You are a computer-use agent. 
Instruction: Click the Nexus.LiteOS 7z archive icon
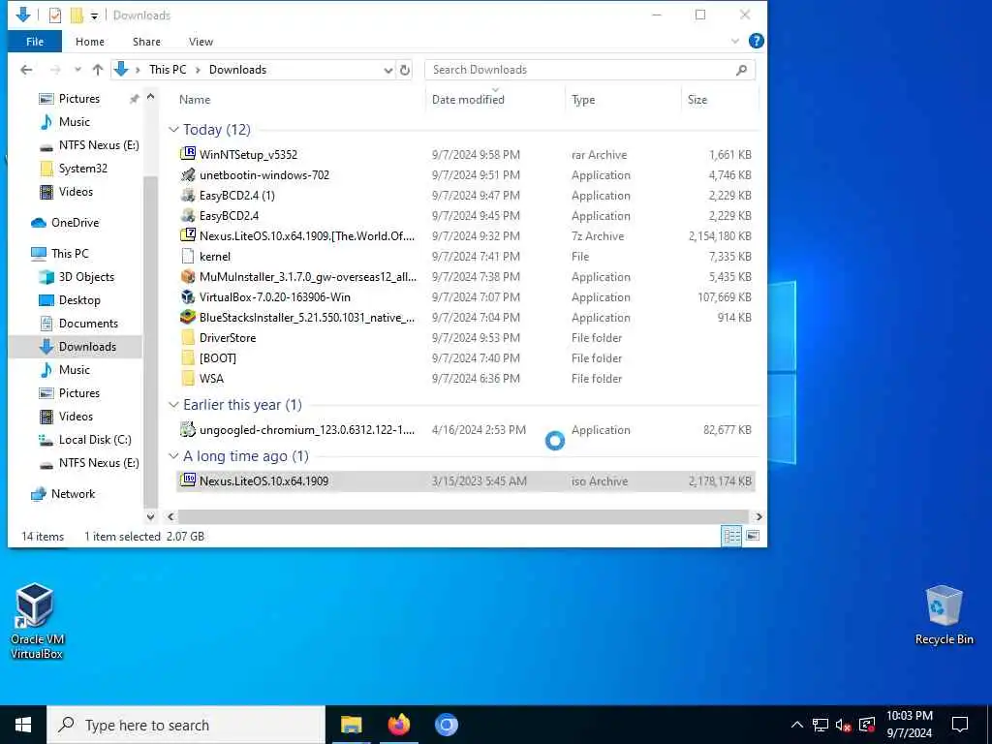click(x=188, y=235)
